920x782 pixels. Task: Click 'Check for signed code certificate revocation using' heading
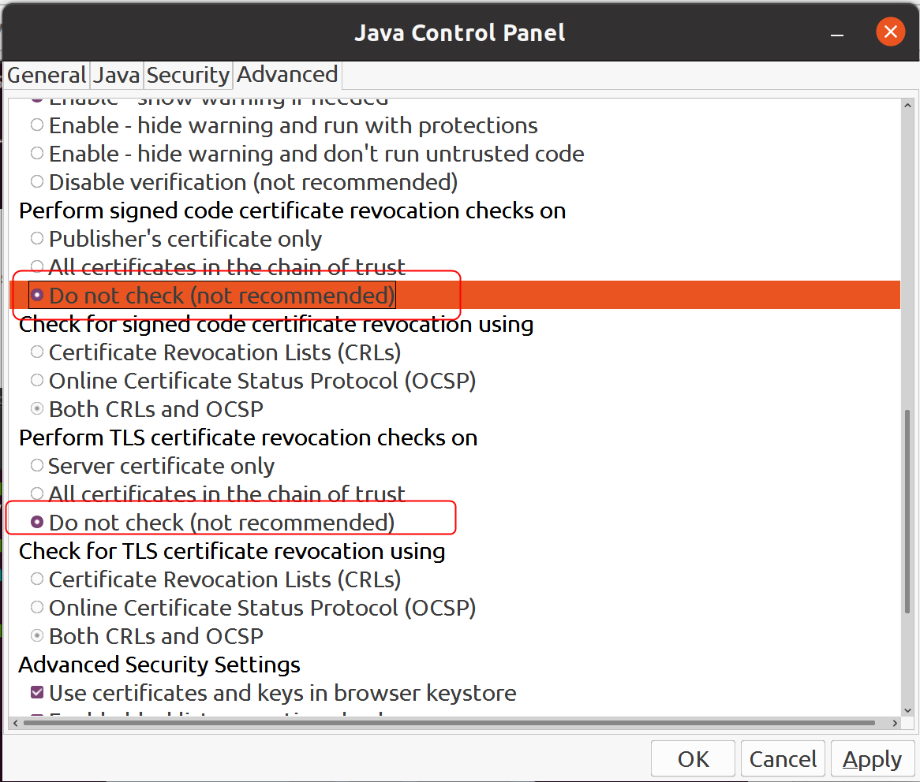coord(276,324)
